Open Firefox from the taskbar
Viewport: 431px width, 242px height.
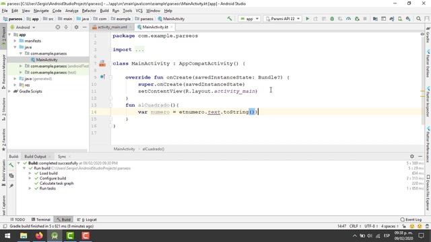[39, 236]
